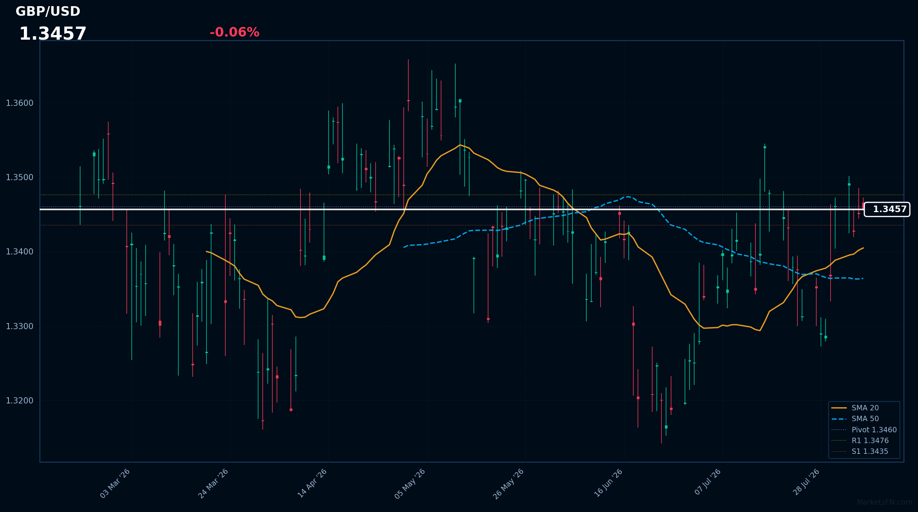Image resolution: width=918 pixels, height=512 pixels.
Task: Click the 1.3500 y-axis label
Action: [x=20, y=177]
